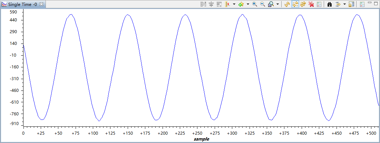Click the sample x-axis label
The width and height of the screenshot is (380, 143).
click(x=201, y=139)
